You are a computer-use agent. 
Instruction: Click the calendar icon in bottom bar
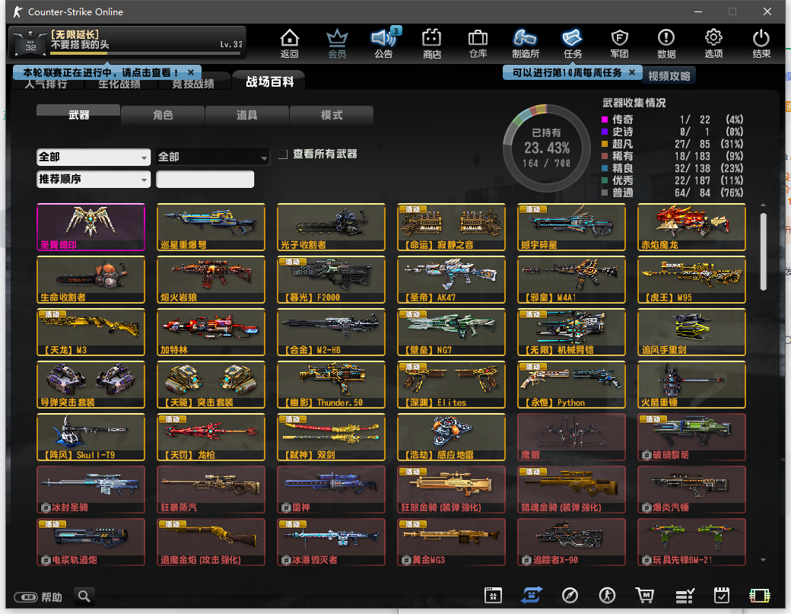click(x=493, y=595)
